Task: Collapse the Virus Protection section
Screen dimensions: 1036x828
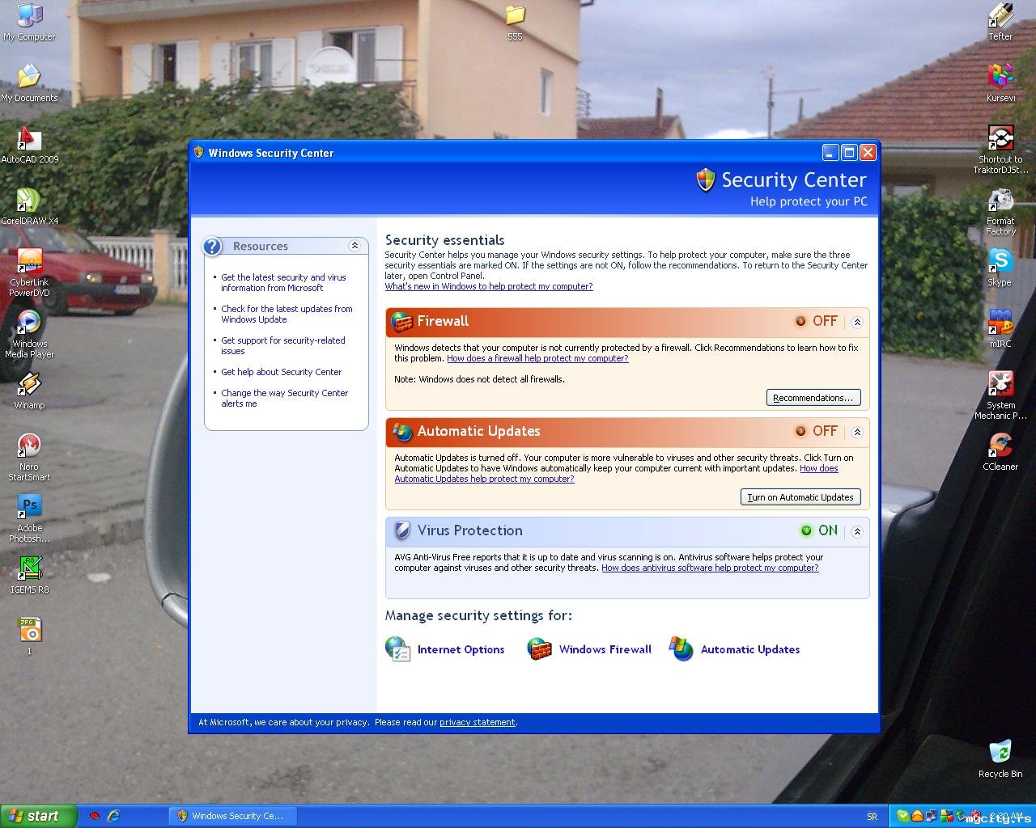Action: point(857,531)
